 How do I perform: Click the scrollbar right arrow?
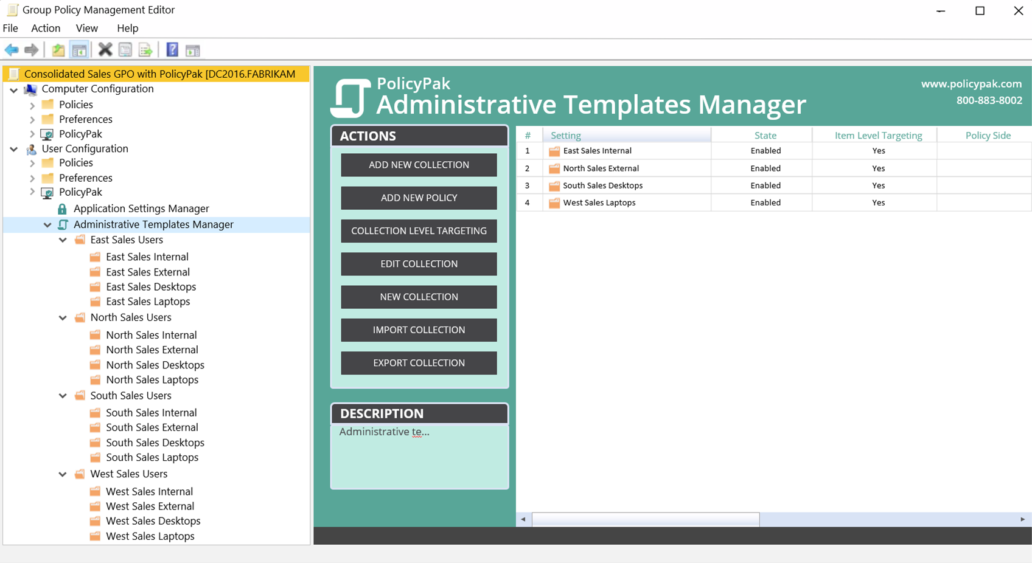tap(1022, 519)
